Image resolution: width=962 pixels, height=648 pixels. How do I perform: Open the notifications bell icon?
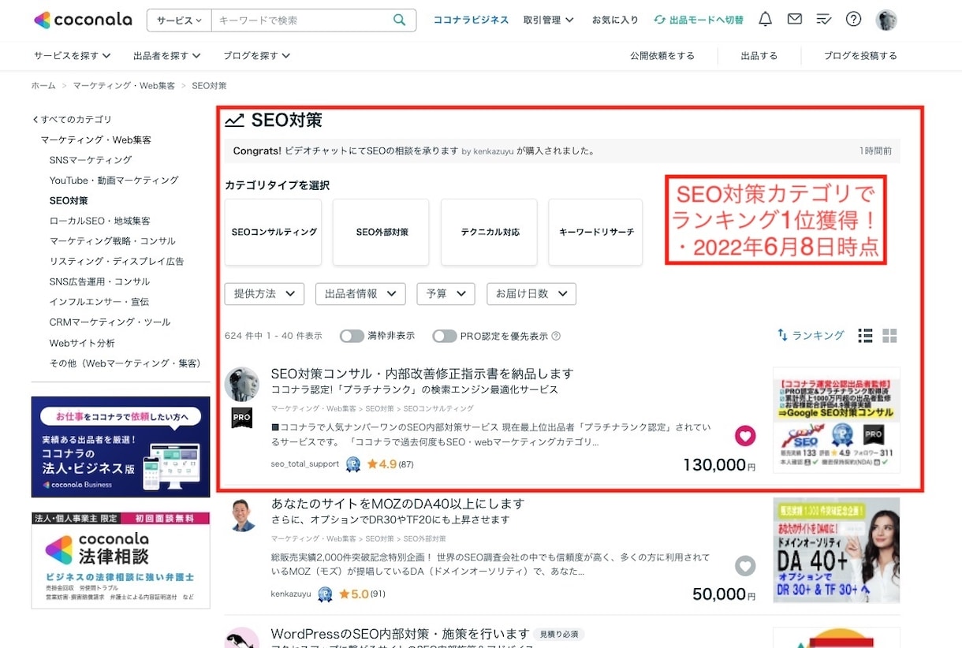765,20
